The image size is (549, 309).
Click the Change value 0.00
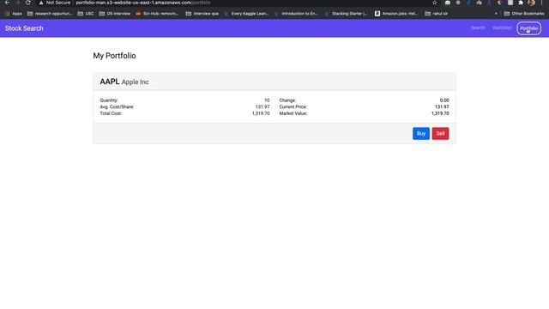pyautogui.click(x=444, y=100)
